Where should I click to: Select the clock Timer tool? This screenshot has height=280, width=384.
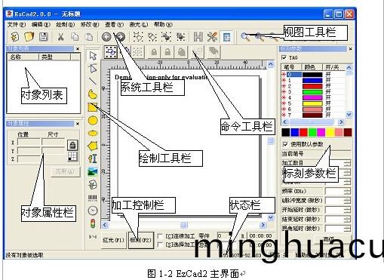tap(93, 211)
